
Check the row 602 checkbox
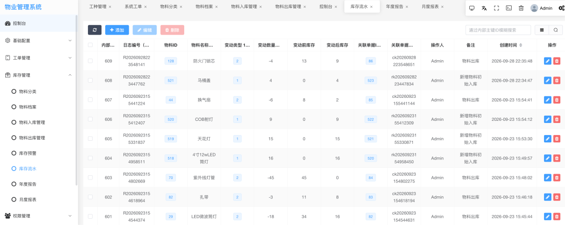point(90,197)
